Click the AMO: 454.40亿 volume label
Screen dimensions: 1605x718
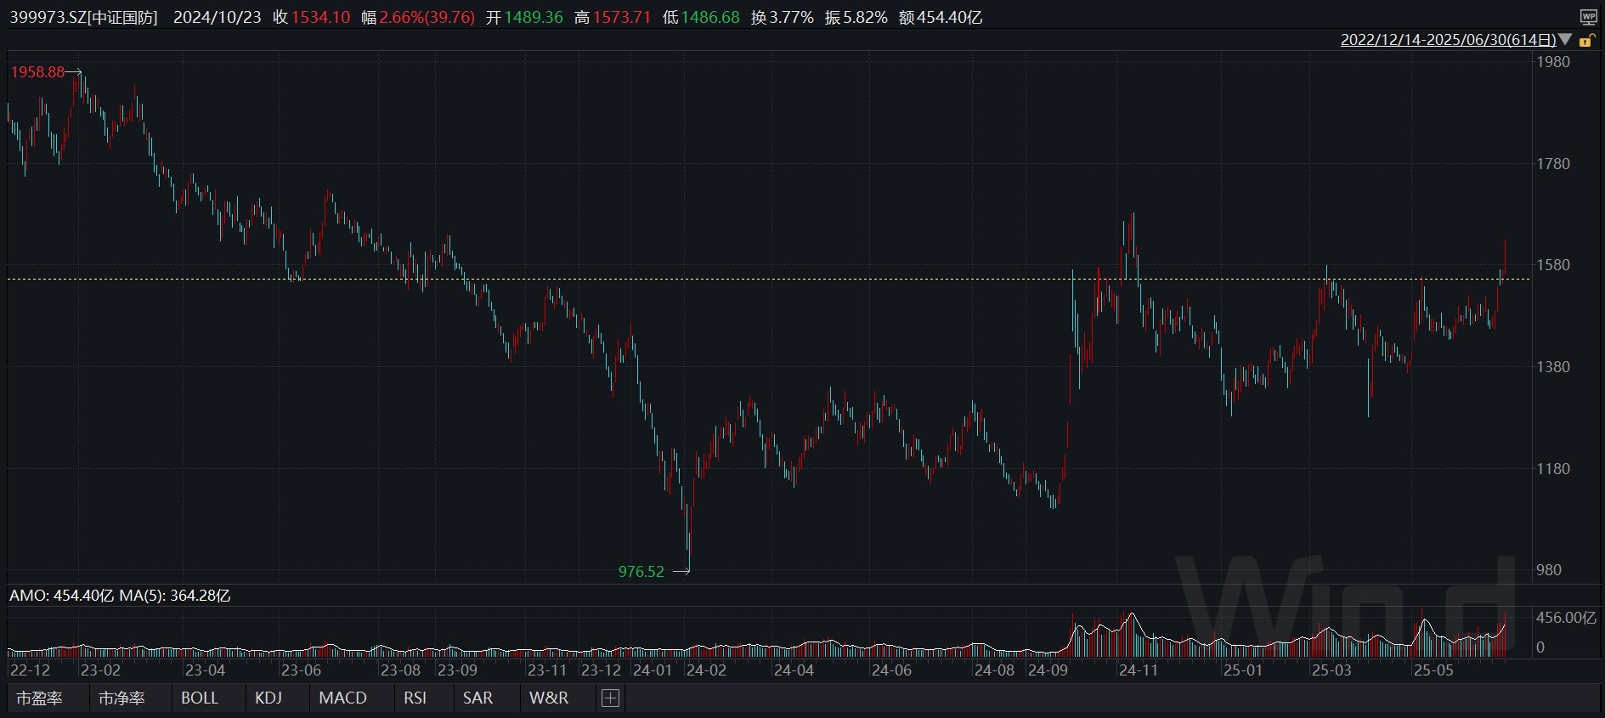point(61,596)
